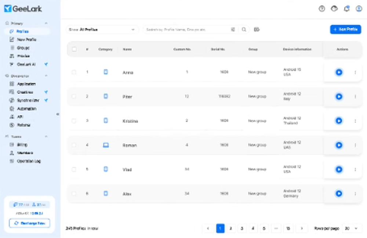This screenshot has width=367, height=238.
Task: Click the blue New Profile button
Action: click(345, 29)
